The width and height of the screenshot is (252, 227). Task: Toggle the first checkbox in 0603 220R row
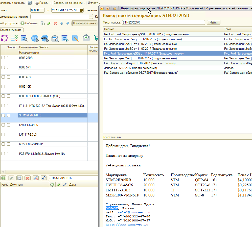click(3, 58)
